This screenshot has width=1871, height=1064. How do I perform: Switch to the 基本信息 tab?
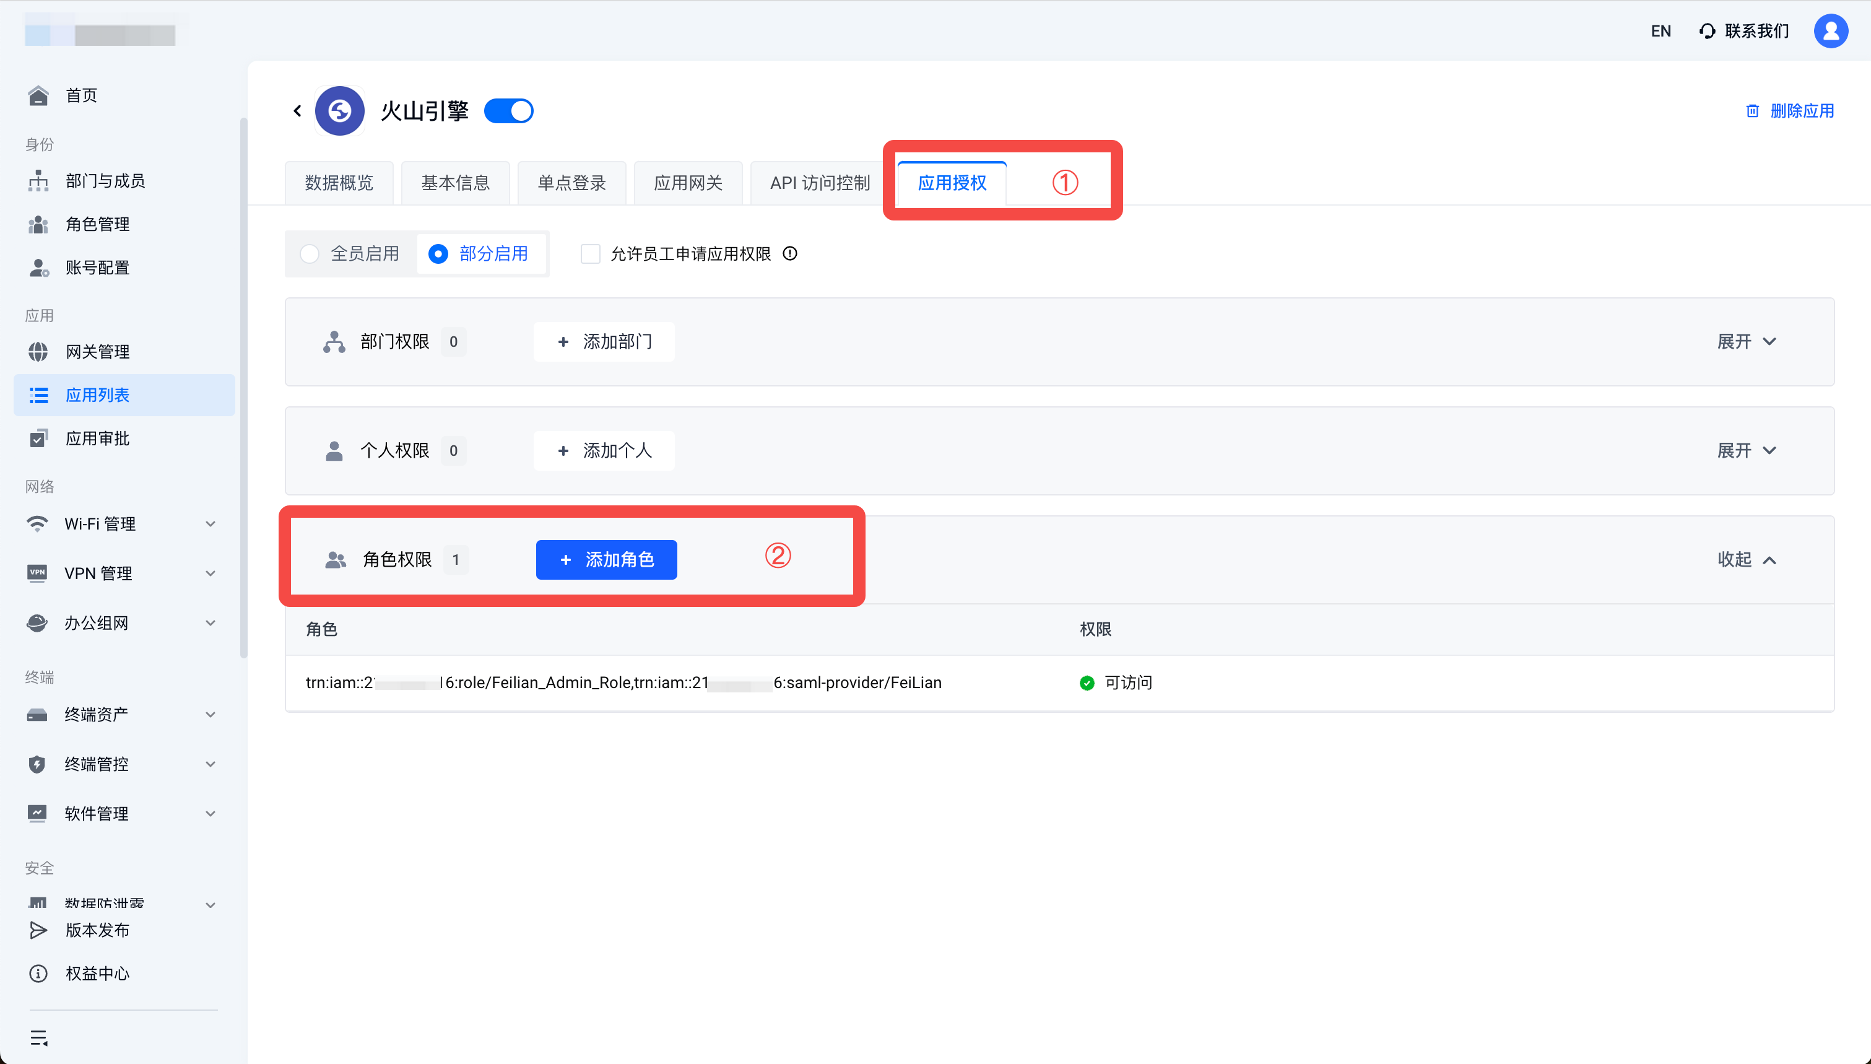[455, 183]
